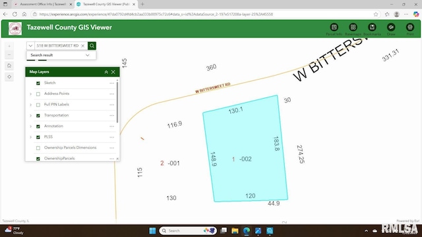Click the green search magnifier button
This screenshot has height=237, width=422.
[92, 45]
